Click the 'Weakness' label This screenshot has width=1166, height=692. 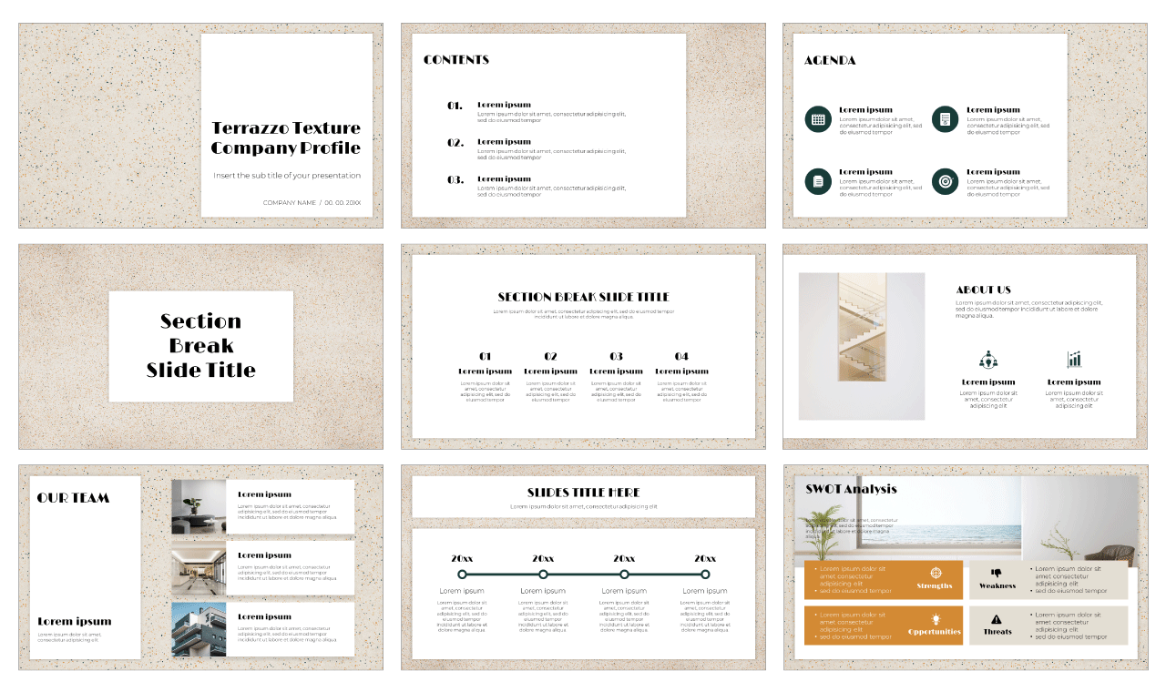pos(997,586)
